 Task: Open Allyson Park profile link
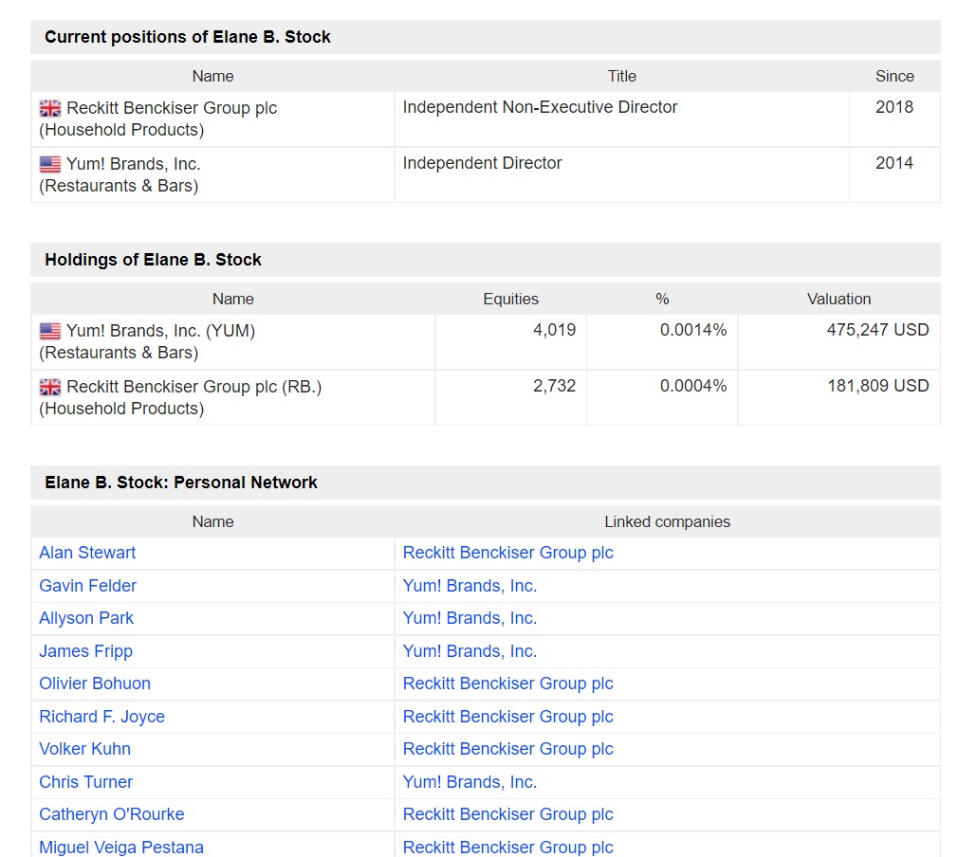point(86,618)
